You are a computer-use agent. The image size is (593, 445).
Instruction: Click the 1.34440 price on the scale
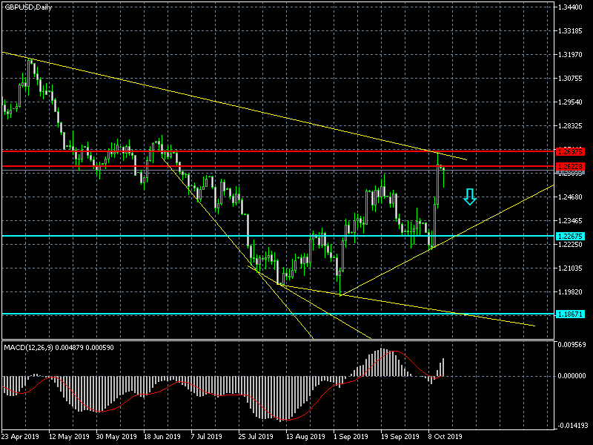572,7
